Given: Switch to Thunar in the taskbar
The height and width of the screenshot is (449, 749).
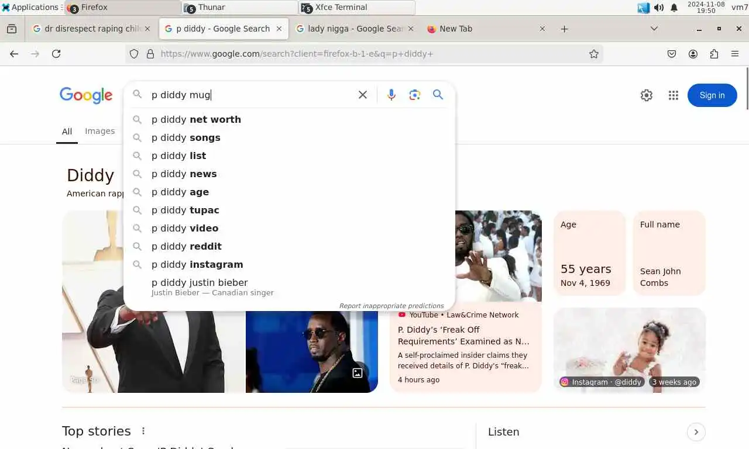Looking at the screenshot, I should (x=240, y=8).
